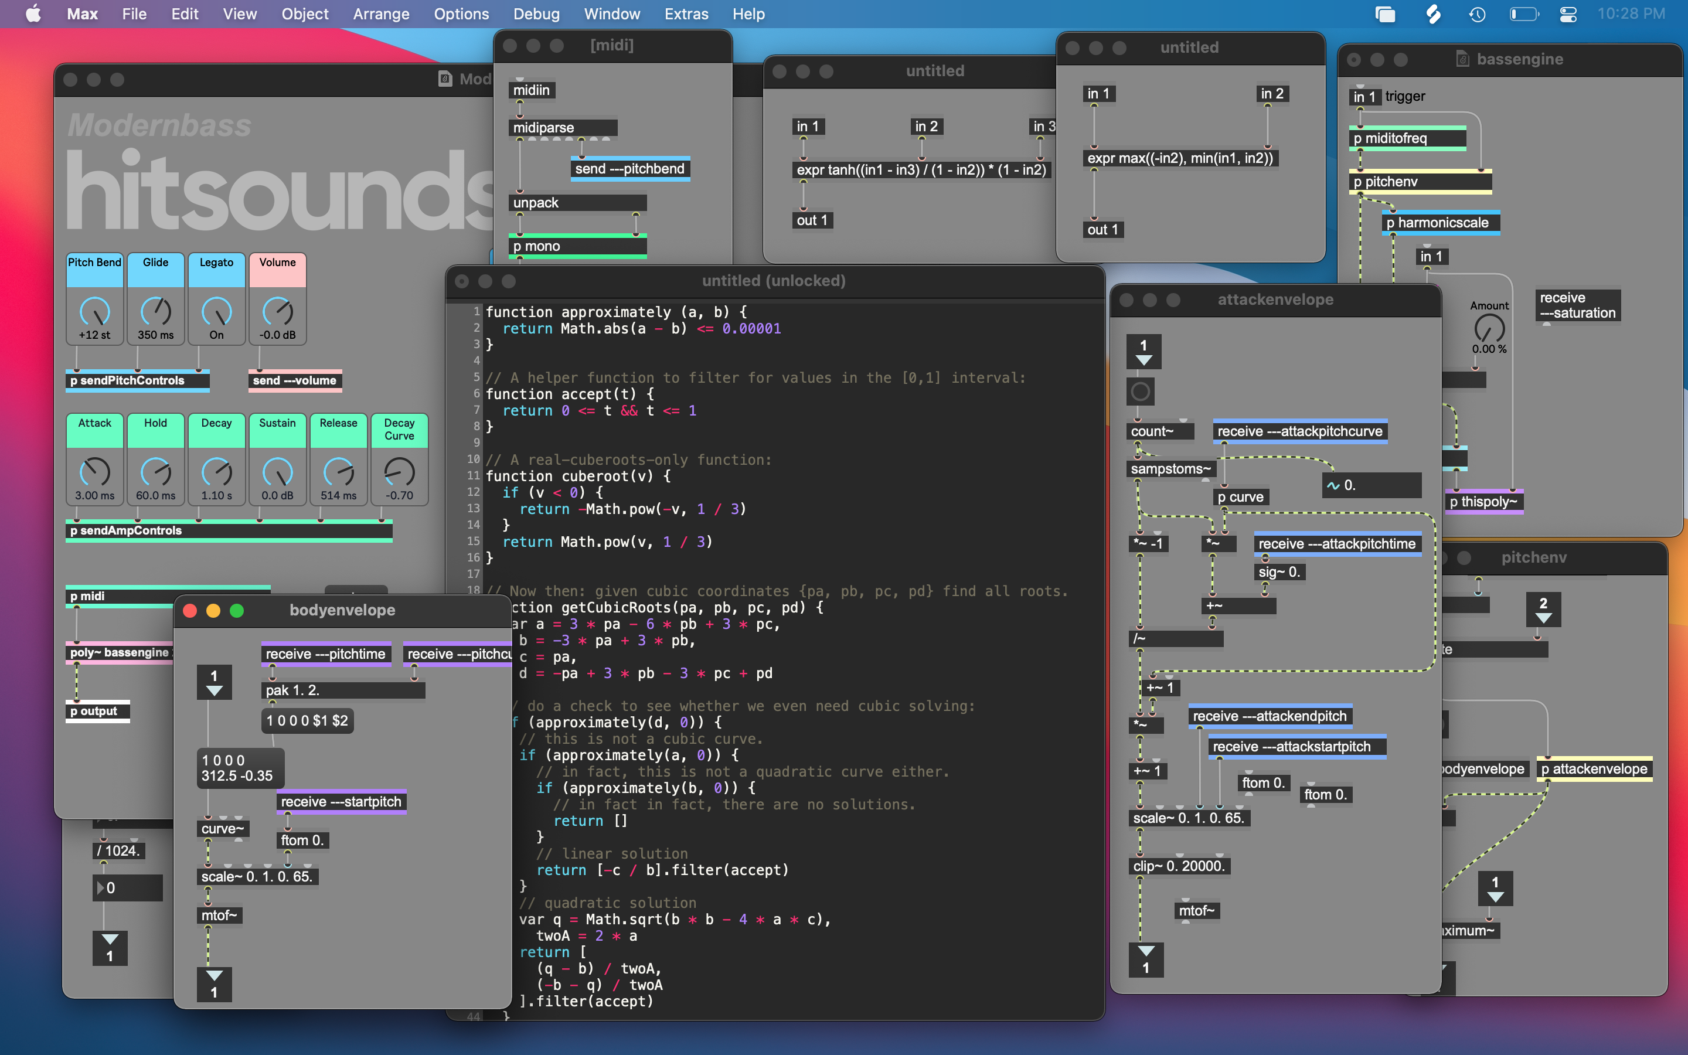Toggle the Legato dial On setting
This screenshot has width=1688, height=1055.
216,312
